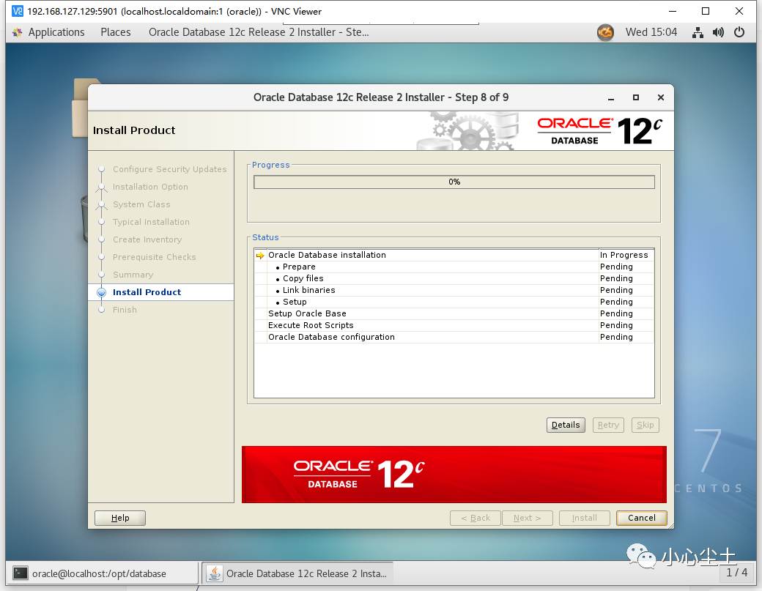
Task: Switch to oracle@localhost:/opt/database terminal task
Action: (x=102, y=573)
